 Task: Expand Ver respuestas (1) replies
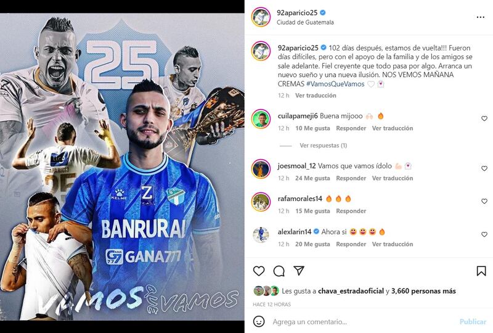[x=323, y=146]
